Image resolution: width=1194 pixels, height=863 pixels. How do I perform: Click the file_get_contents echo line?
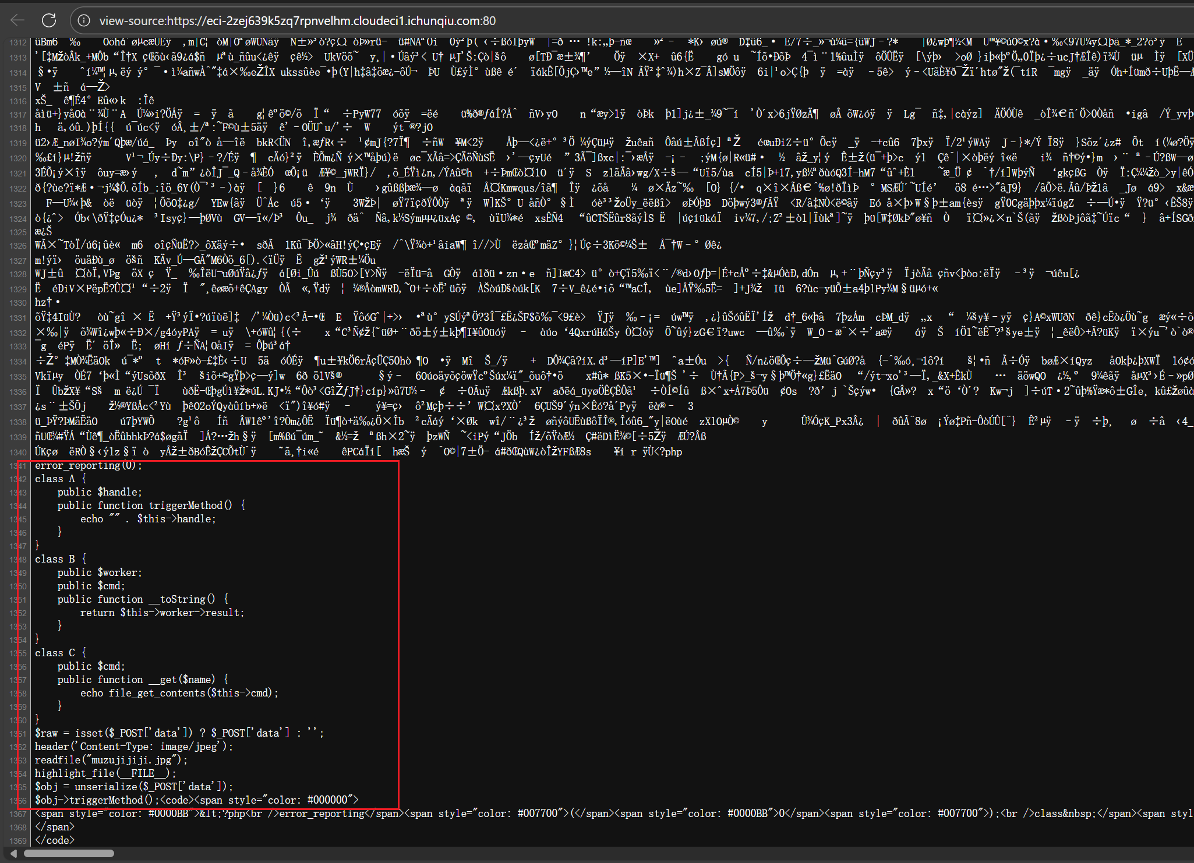[179, 693]
